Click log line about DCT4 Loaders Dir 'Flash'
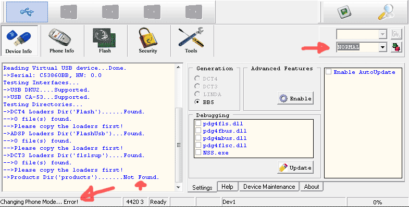The height and width of the screenshot is (207, 409). pyautogui.click(x=74, y=112)
